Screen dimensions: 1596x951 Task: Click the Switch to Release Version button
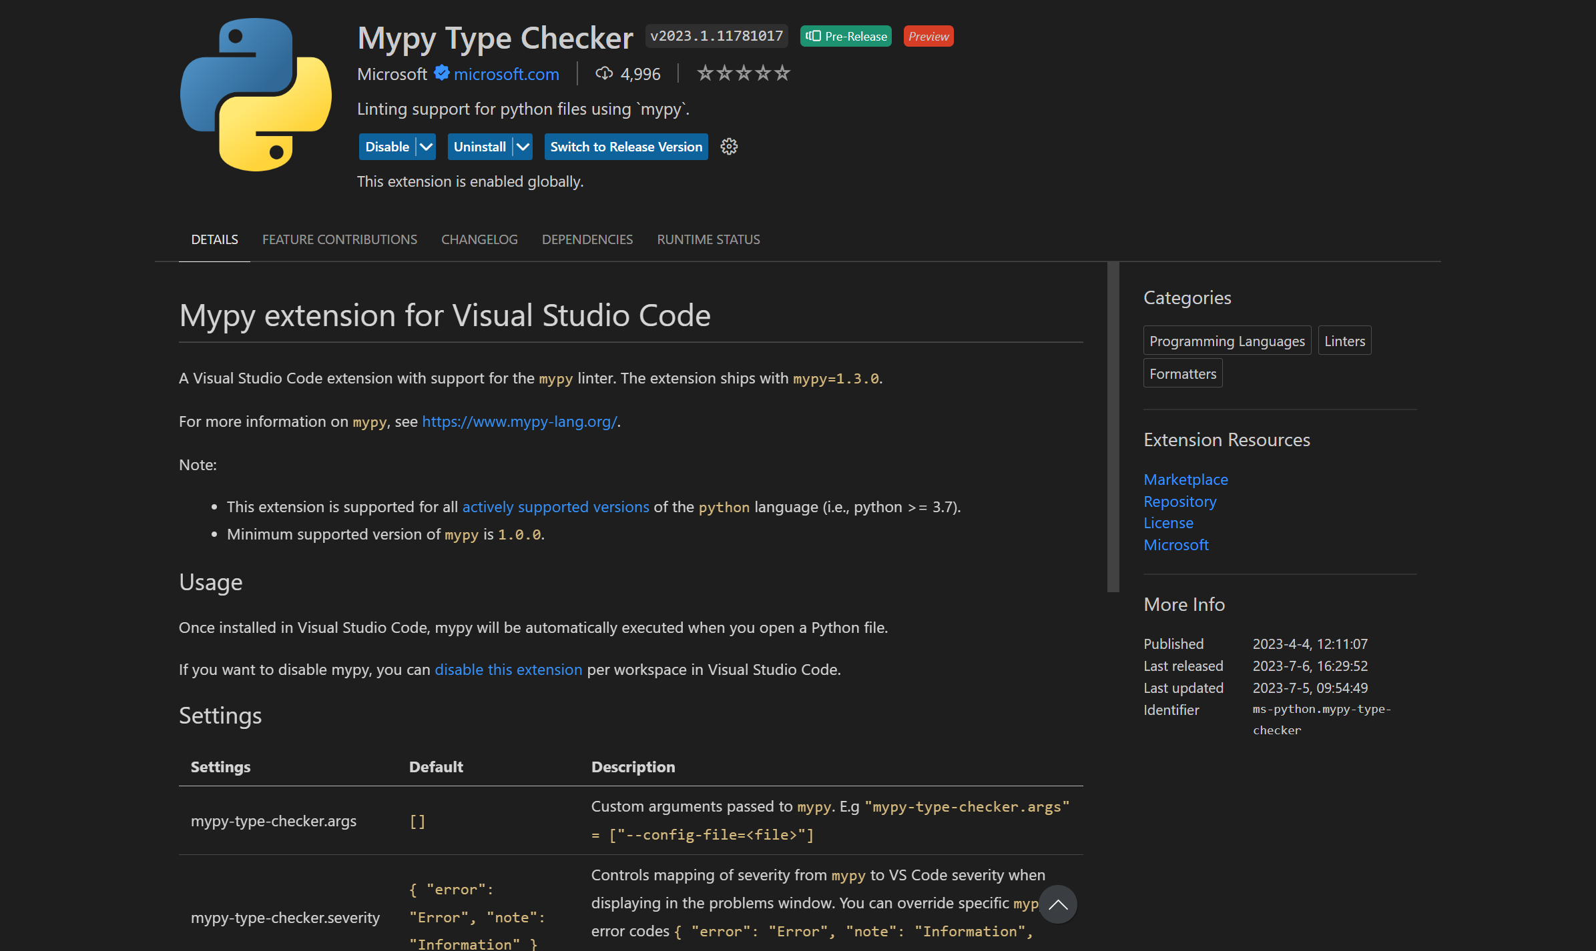[x=625, y=146]
